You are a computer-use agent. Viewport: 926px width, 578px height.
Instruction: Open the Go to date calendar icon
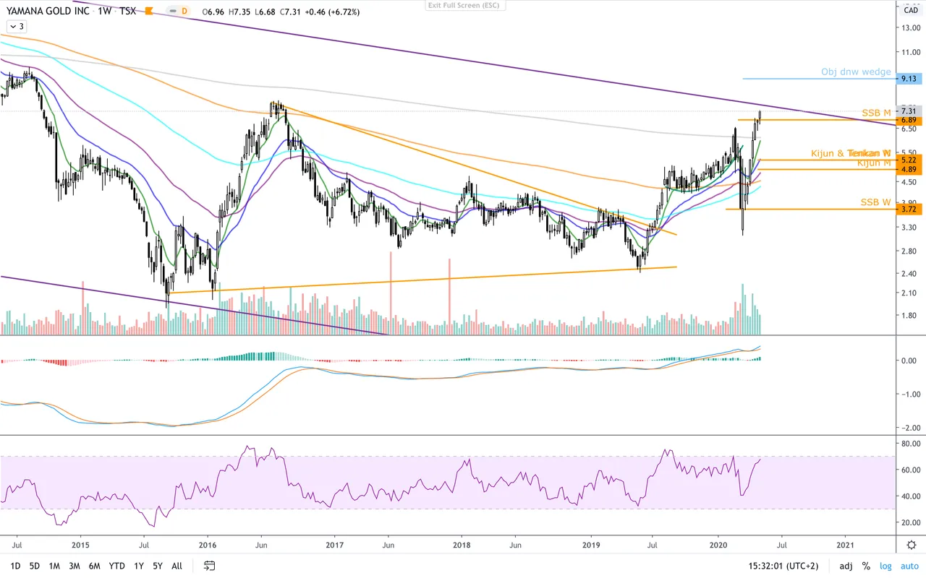(x=210, y=566)
